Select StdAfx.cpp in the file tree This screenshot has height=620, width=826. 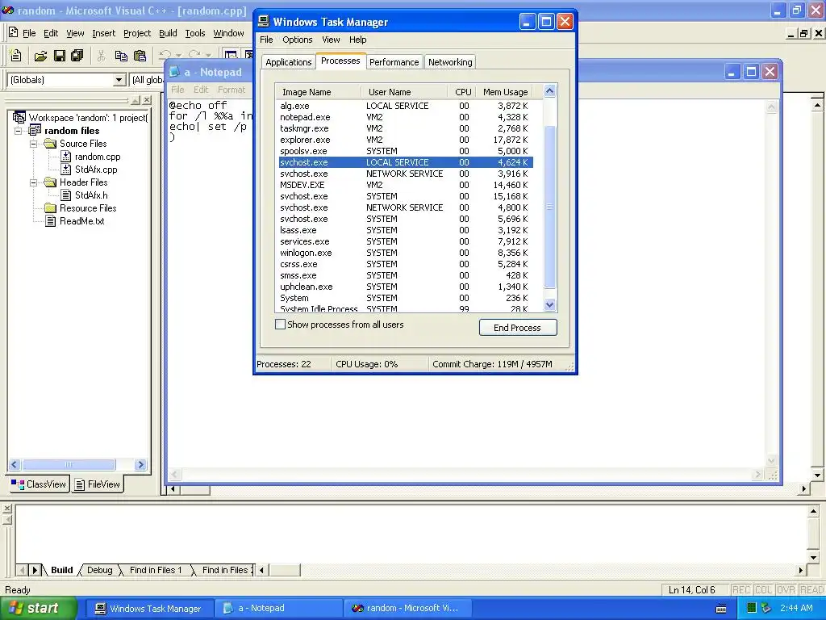click(x=96, y=170)
